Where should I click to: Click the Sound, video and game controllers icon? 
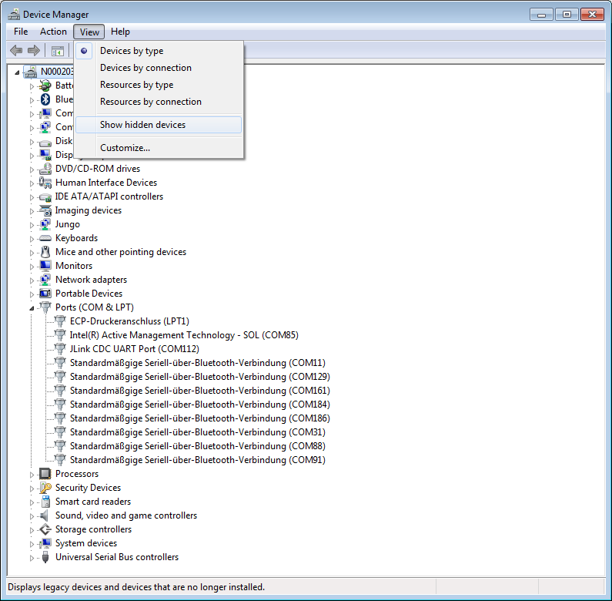[x=45, y=515]
